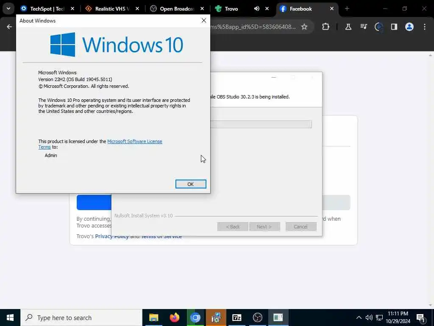Close the TechSpot tab
Image resolution: width=434 pixels, height=326 pixels.
coord(72,9)
